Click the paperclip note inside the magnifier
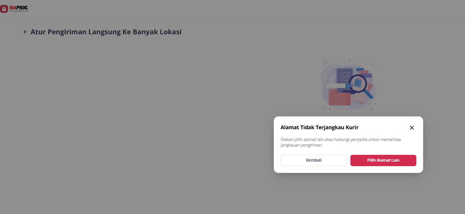The image size is (465, 214). tap(357, 82)
